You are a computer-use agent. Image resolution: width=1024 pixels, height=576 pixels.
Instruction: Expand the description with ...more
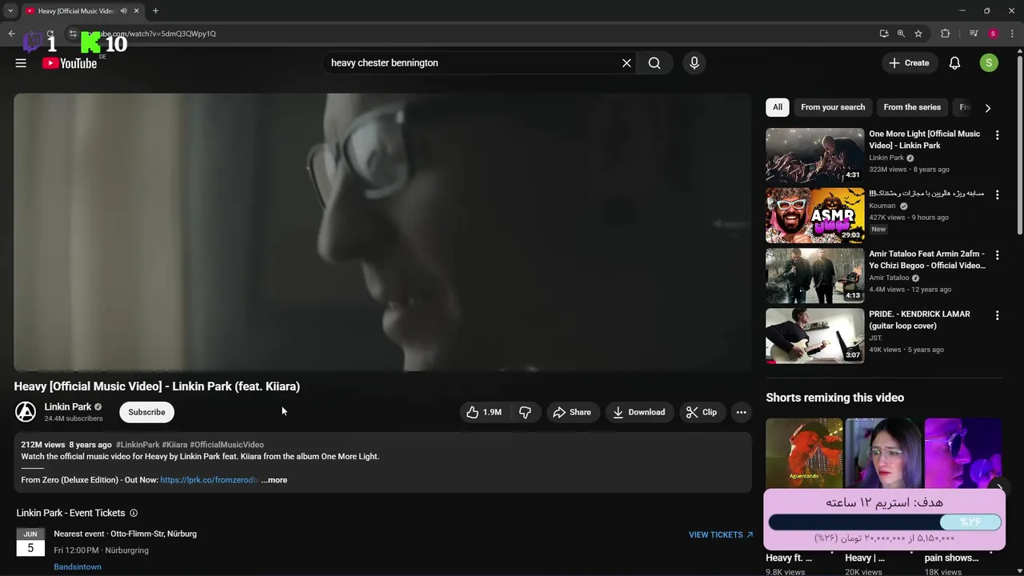coord(274,480)
